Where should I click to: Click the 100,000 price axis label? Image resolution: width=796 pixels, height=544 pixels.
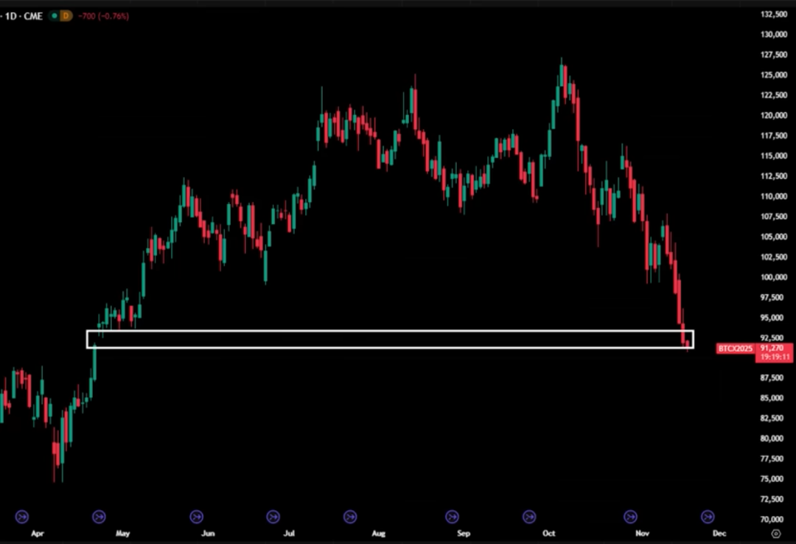(774, 277)
